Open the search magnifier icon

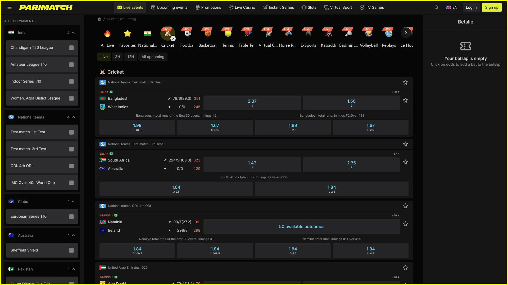437,7
